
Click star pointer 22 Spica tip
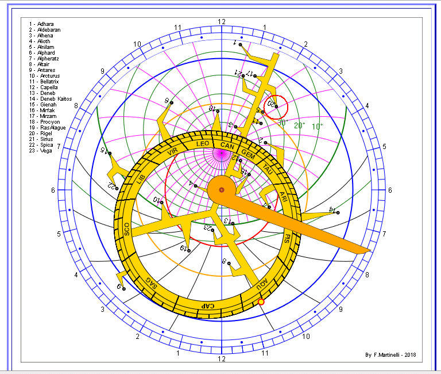point(117,188)
